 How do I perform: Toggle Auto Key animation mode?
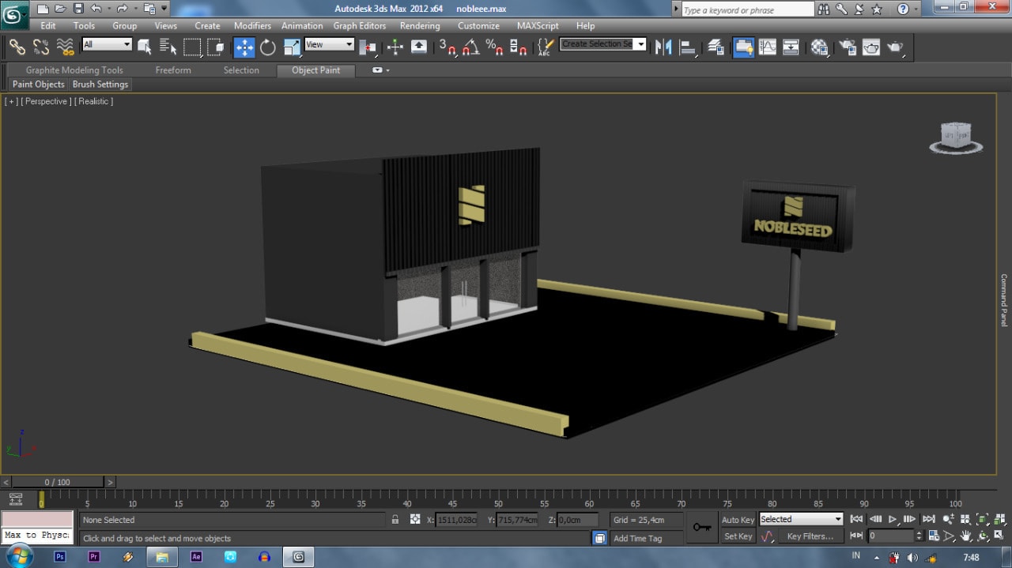point(738,520)
